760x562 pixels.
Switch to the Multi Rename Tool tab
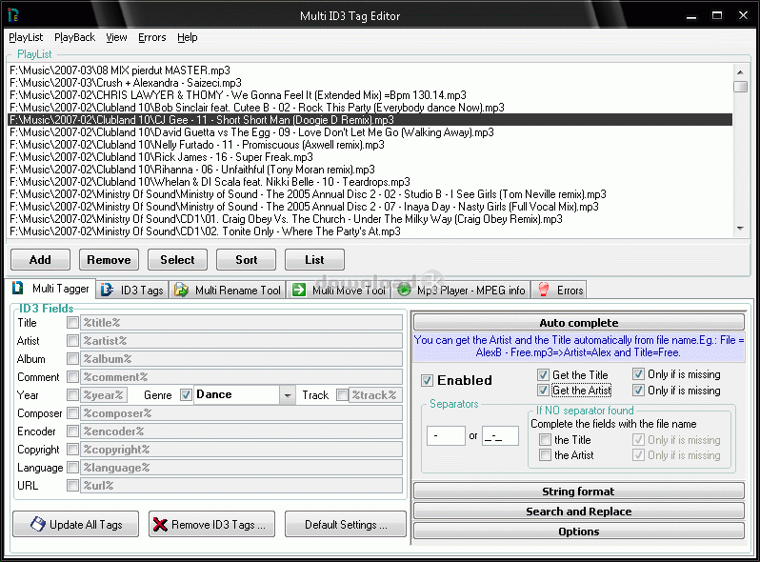[228, 290]
